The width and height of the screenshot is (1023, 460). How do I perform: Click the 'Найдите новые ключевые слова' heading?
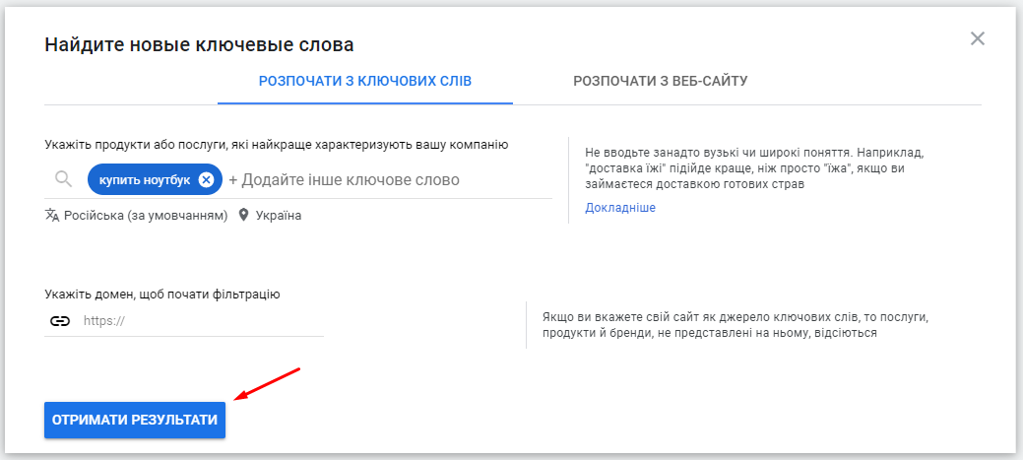point(199,44)
